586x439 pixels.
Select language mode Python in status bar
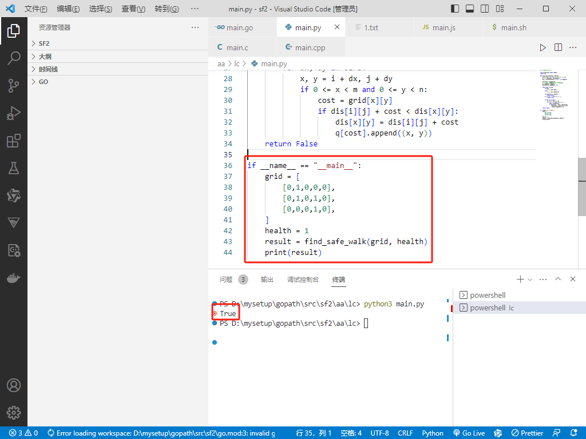(x=433, y=433)
